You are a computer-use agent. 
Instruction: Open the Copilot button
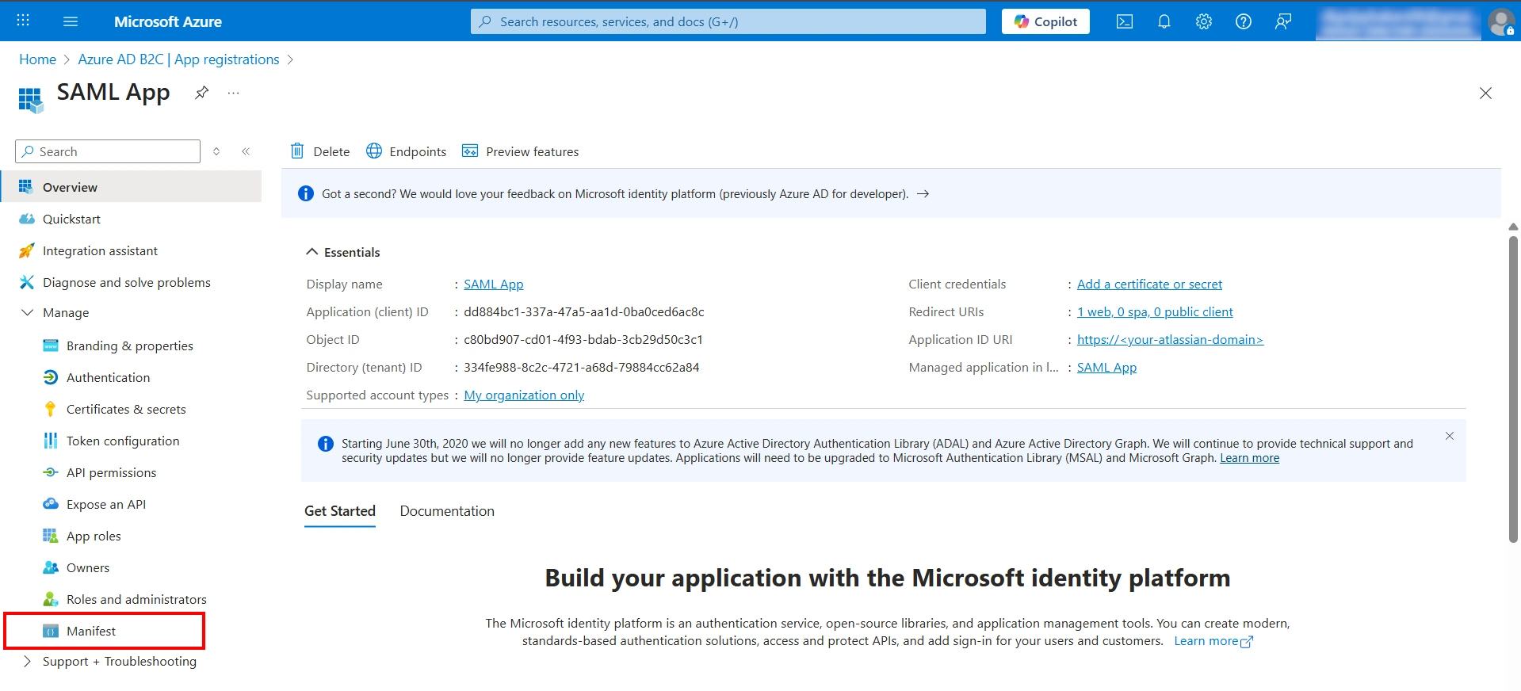pyautogui.click(x=1045, y=21)
